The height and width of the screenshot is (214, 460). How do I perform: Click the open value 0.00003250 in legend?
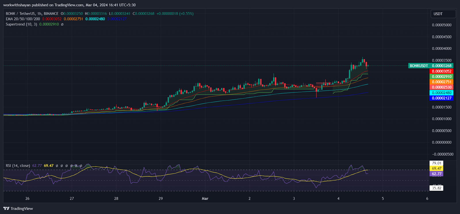73,13
